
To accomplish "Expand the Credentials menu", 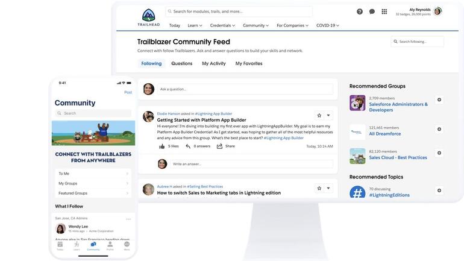I will 222,25.
